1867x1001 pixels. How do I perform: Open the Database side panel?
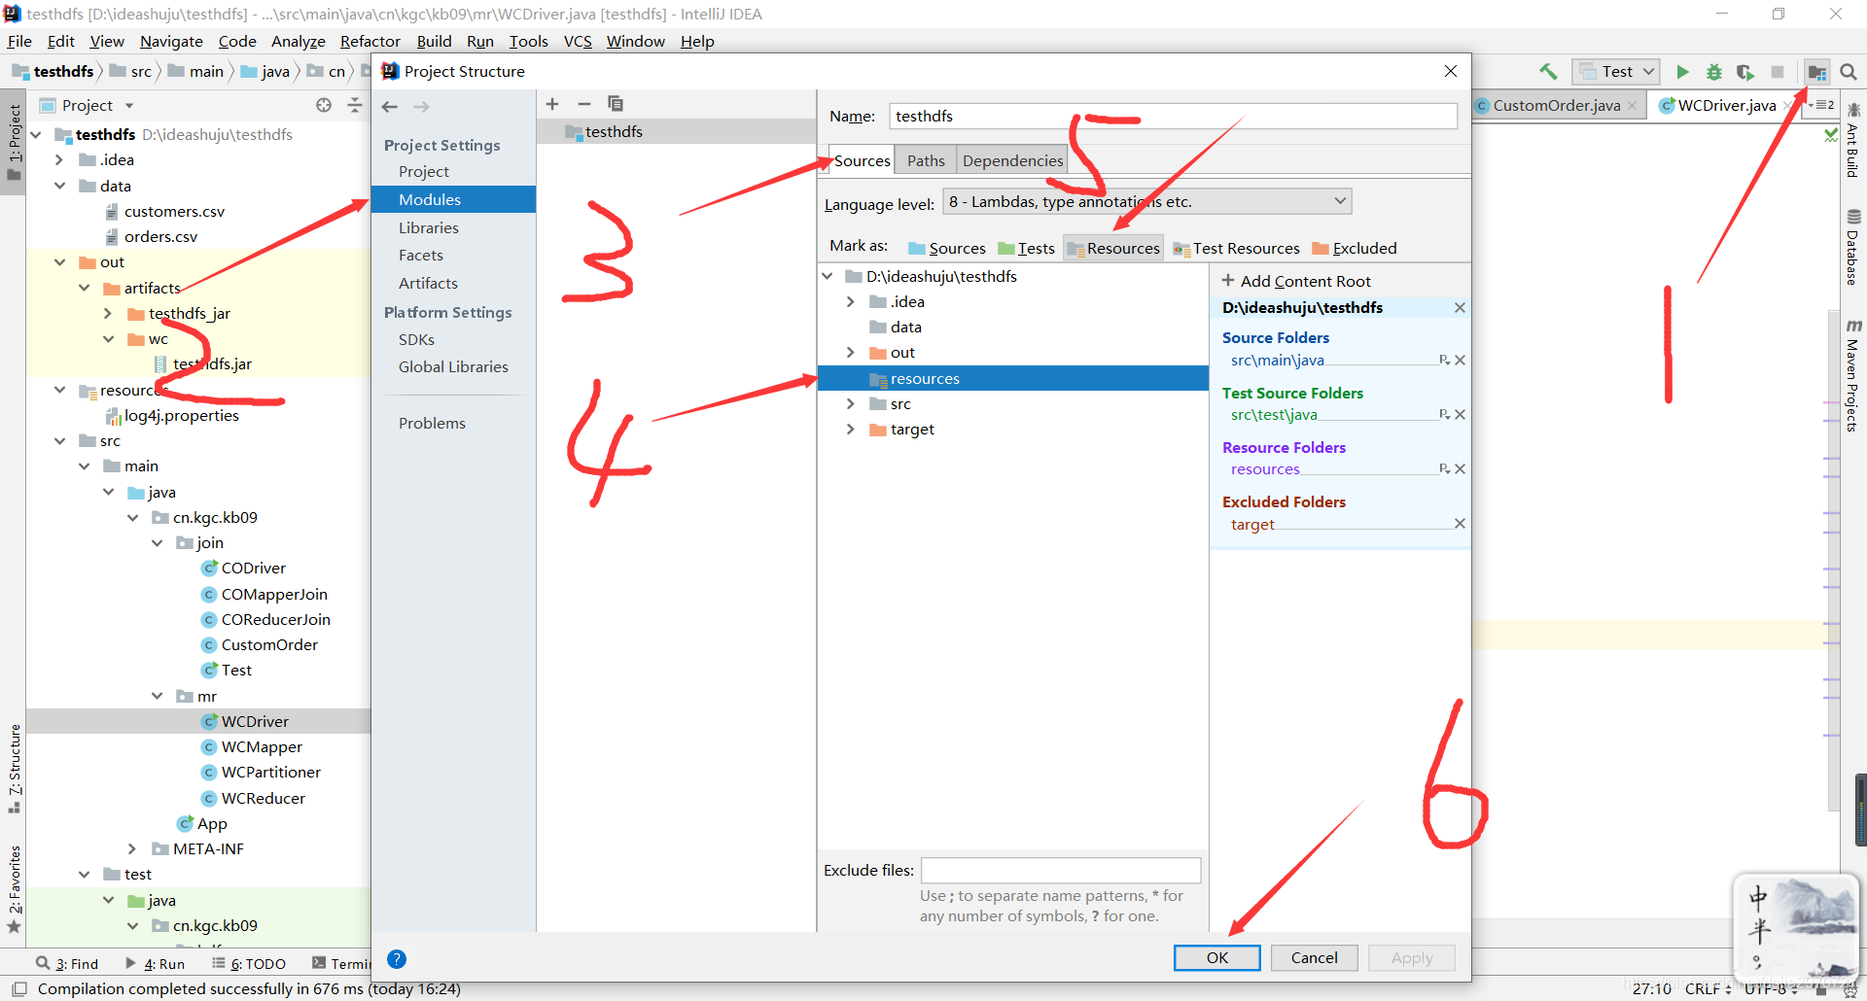tap(1853, 247)
